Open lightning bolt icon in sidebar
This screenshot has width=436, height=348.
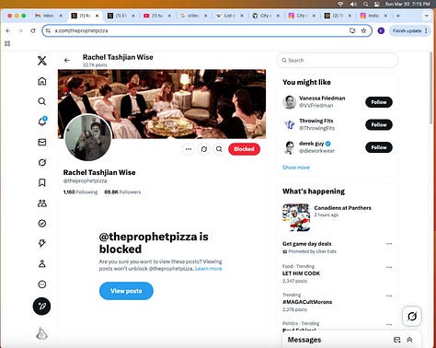point(42,243)
